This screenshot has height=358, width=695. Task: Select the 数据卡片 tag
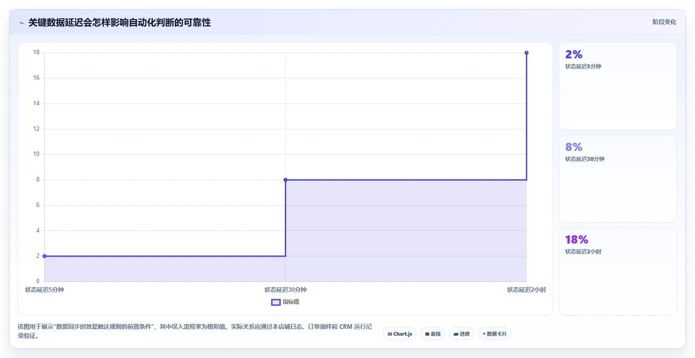click(494, 334)
